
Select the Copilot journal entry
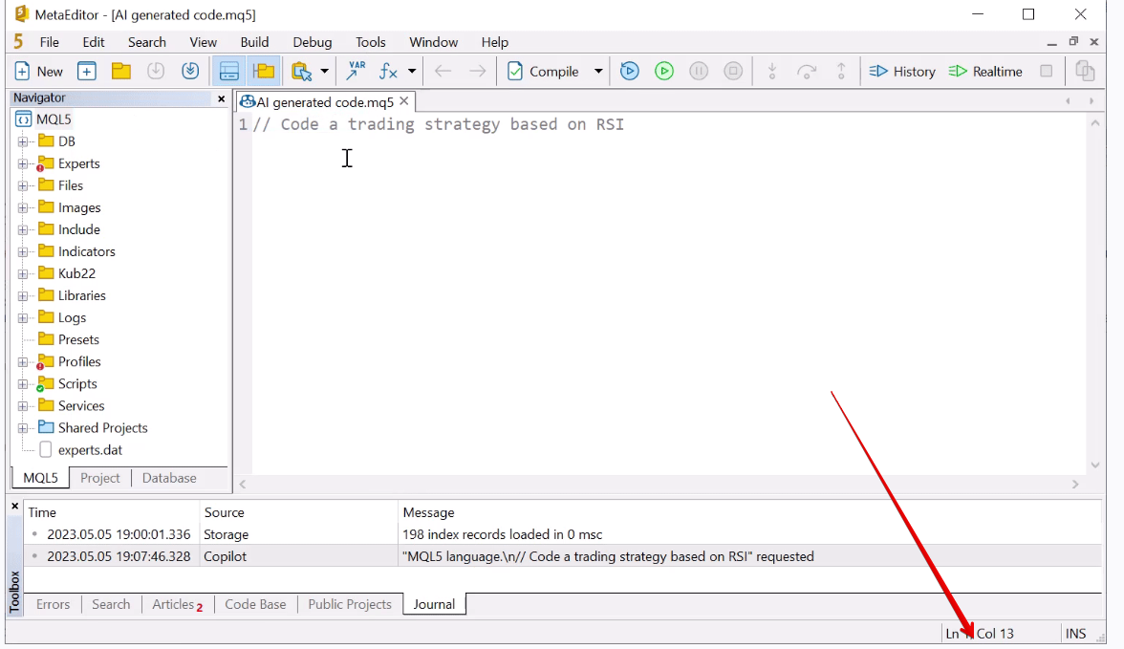tap(563, 556)
